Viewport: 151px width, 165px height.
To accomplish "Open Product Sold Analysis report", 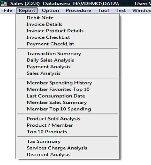I will click(x=68, y=119).
